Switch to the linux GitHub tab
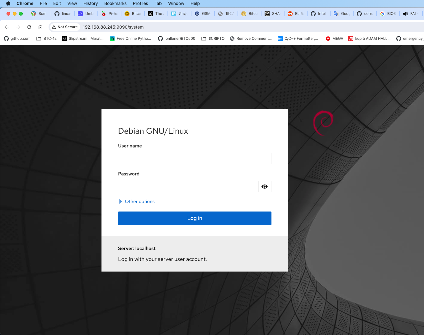The image size is (424, 335). [63, 14]
